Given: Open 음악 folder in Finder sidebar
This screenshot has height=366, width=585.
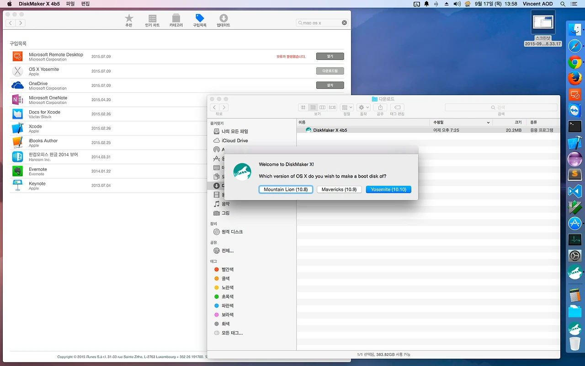Looking at the screenshot, I should pyautogui.click(x=222, y=204).
